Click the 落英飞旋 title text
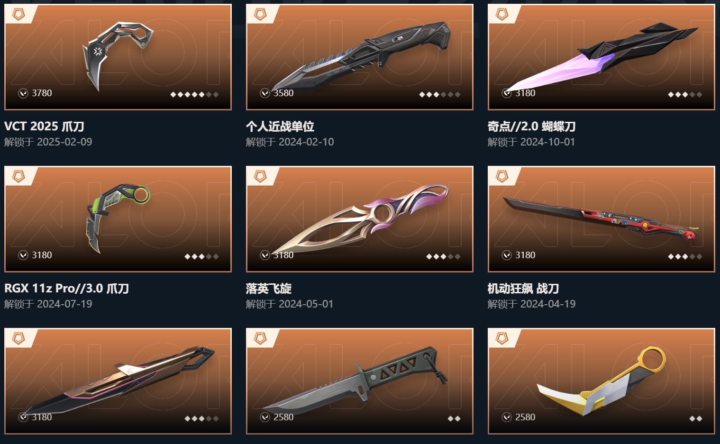Image resolution: width=720 pixels, height=444 pixels. [269, 289]
